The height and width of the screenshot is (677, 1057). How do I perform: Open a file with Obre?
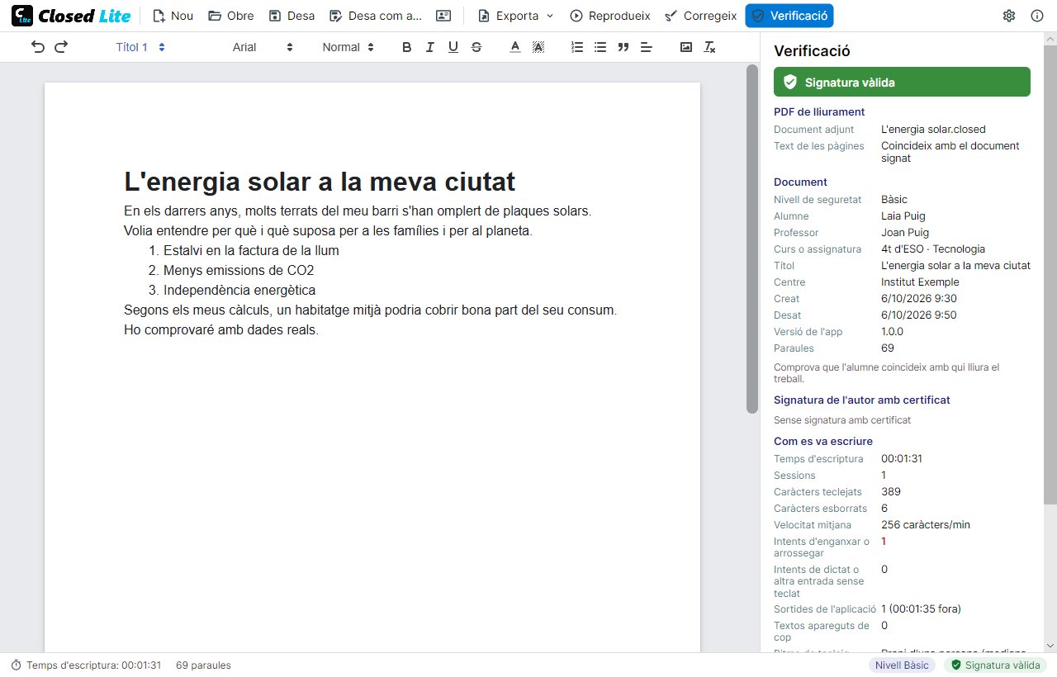coord(230,16)
